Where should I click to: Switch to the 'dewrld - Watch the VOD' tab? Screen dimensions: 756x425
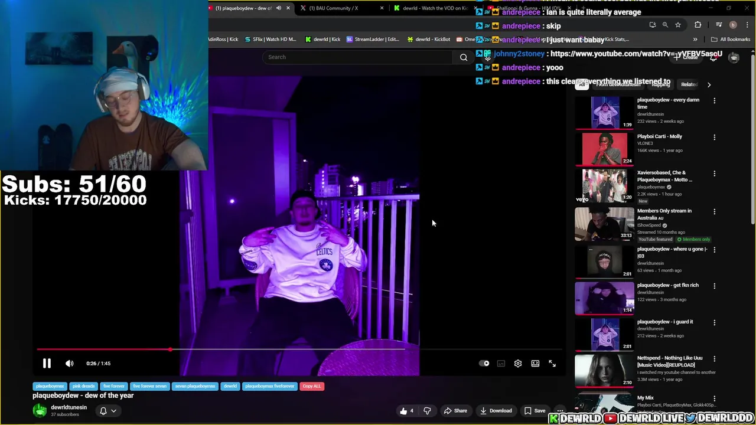pos(435,8)
